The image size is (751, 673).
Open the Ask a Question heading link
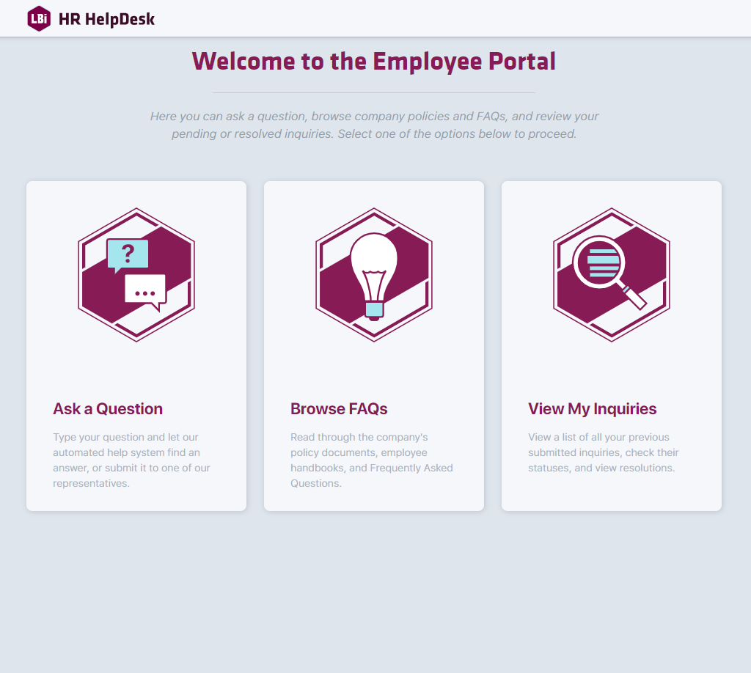click(107, 408)
